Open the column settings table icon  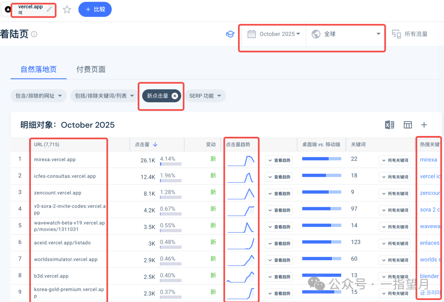click(407, 125)
